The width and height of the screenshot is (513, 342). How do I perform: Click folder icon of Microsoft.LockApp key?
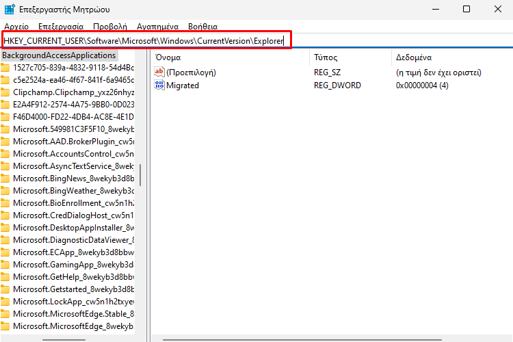point(5,302)
